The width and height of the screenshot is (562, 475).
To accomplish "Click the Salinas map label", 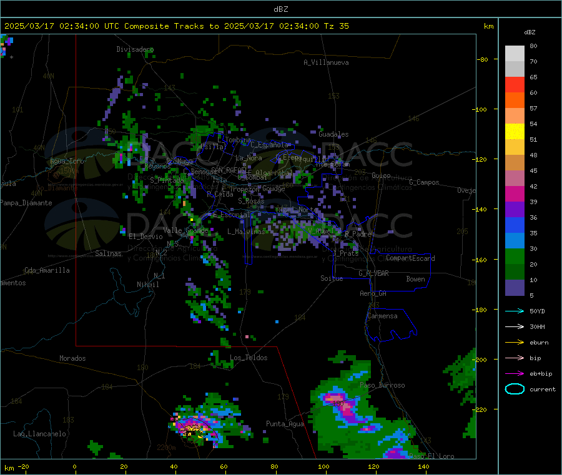I will tap(108, 253).
